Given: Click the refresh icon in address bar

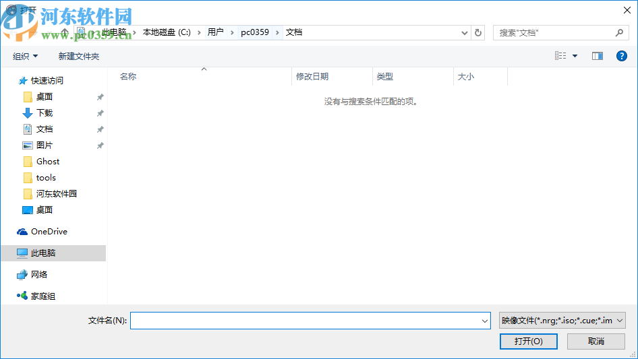Looking at the screenshot, I should pos(478,32).
